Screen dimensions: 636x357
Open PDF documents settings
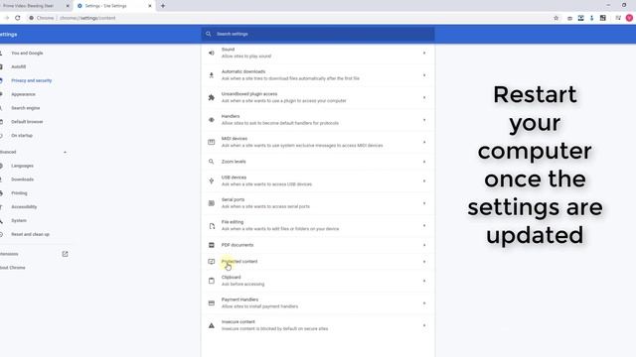click(318, 245)
